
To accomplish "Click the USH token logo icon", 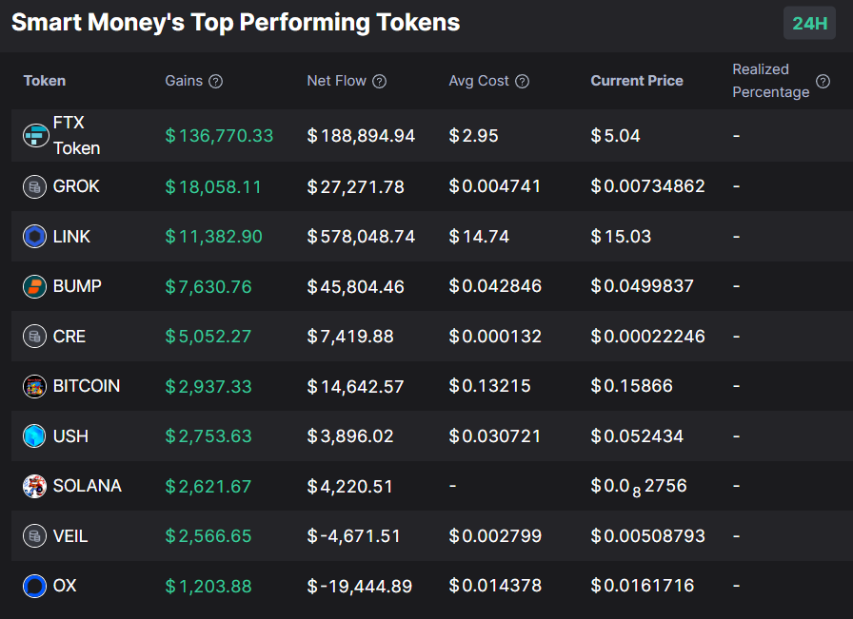I will (34, 435).
